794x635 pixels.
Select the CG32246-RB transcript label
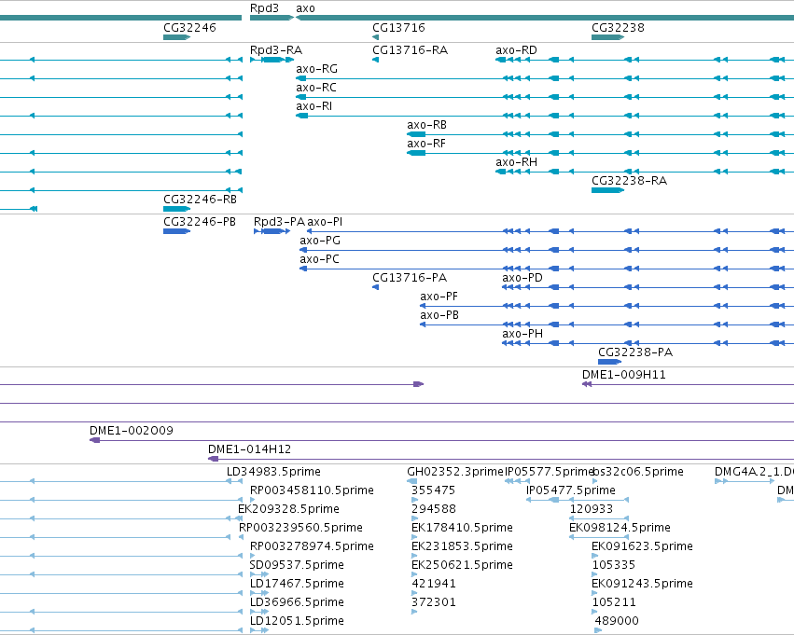click(200, 200)
